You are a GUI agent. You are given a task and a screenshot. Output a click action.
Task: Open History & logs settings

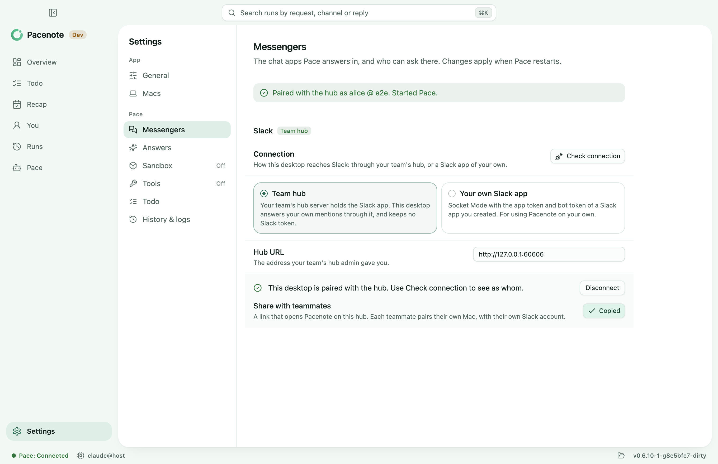pyautogui.click(x=177, y=219)
